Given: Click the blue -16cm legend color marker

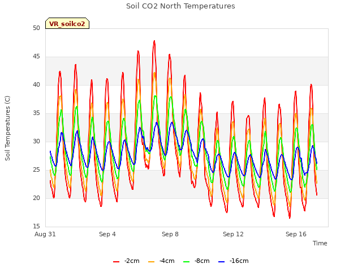Looking at the screenshot, I should pyautogui.click(x=221, y=262).
